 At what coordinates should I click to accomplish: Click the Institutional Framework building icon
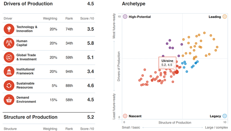click(9, 72)
